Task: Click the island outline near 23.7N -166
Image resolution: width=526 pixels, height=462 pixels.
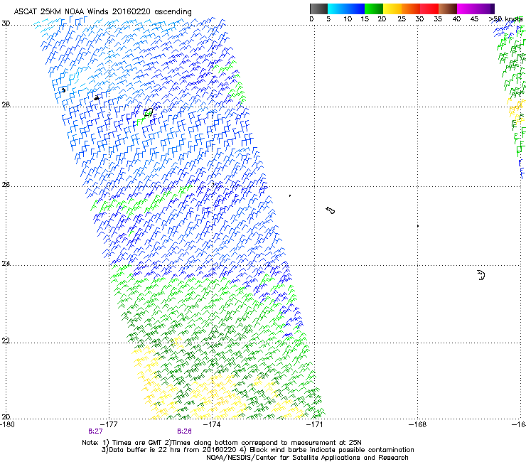Action: (x=481, y=275)
